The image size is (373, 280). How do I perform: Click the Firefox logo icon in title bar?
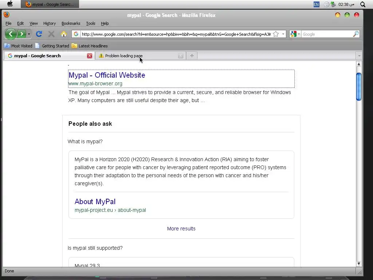7,15
